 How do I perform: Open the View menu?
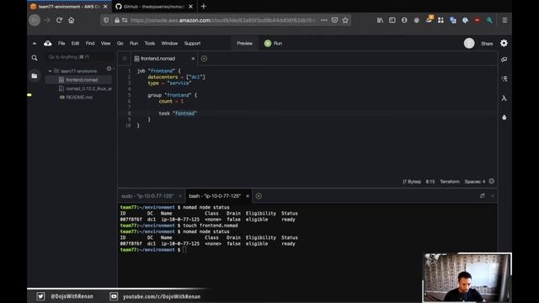(105, 43)
